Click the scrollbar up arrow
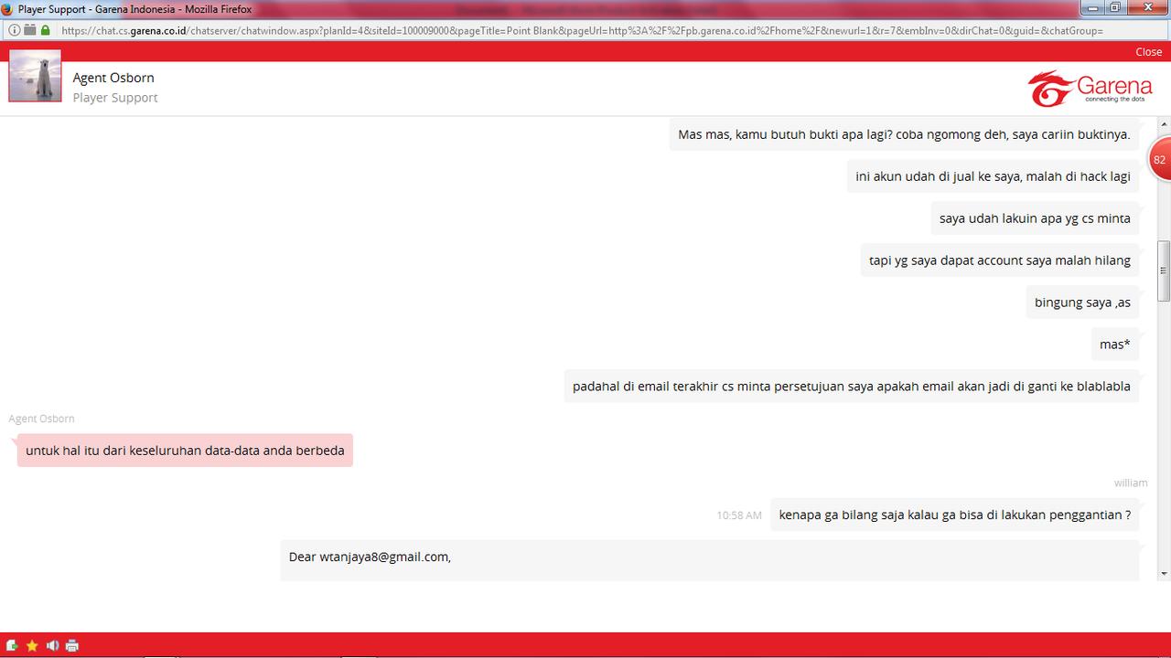Screen dimensions: 1171x658 pos(1164,123)
